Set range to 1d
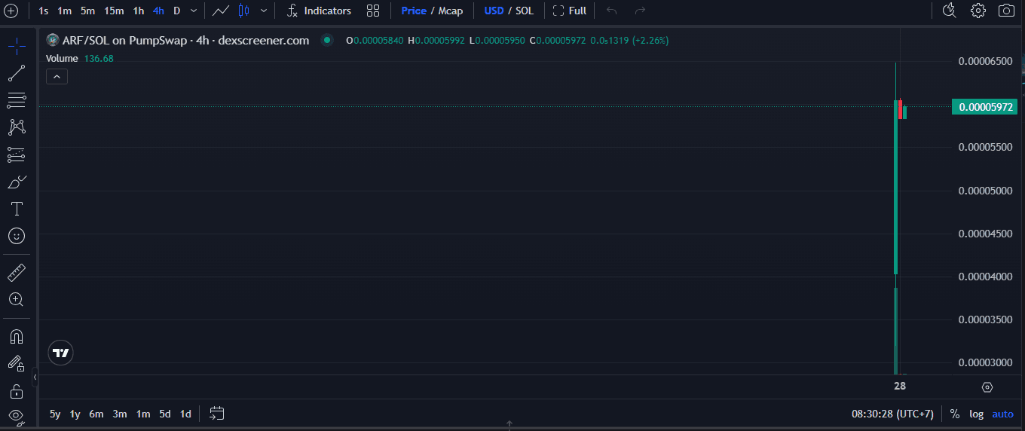This screenshot has width=1025, height=431. (185, 414)
